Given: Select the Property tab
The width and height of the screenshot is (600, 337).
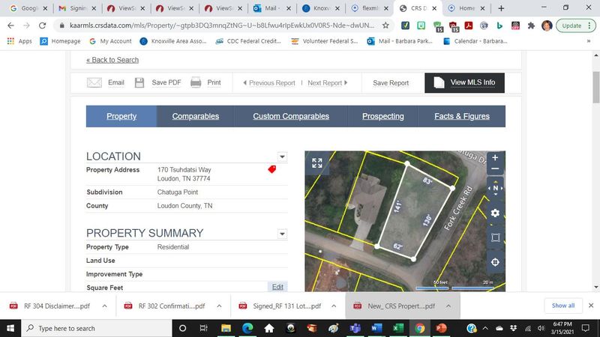Looking at the screenshot, I should 121,116.
